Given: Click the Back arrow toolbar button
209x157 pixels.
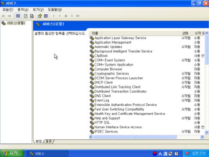Looking at the screenshot, I should [4, 16].
